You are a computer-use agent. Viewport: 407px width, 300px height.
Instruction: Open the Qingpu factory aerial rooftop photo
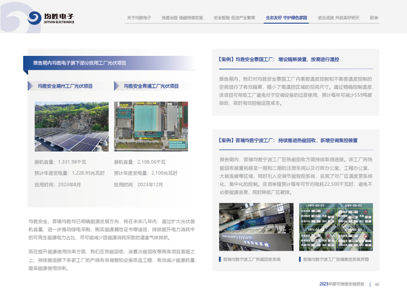pyautogui.click(x=151, y=126)
